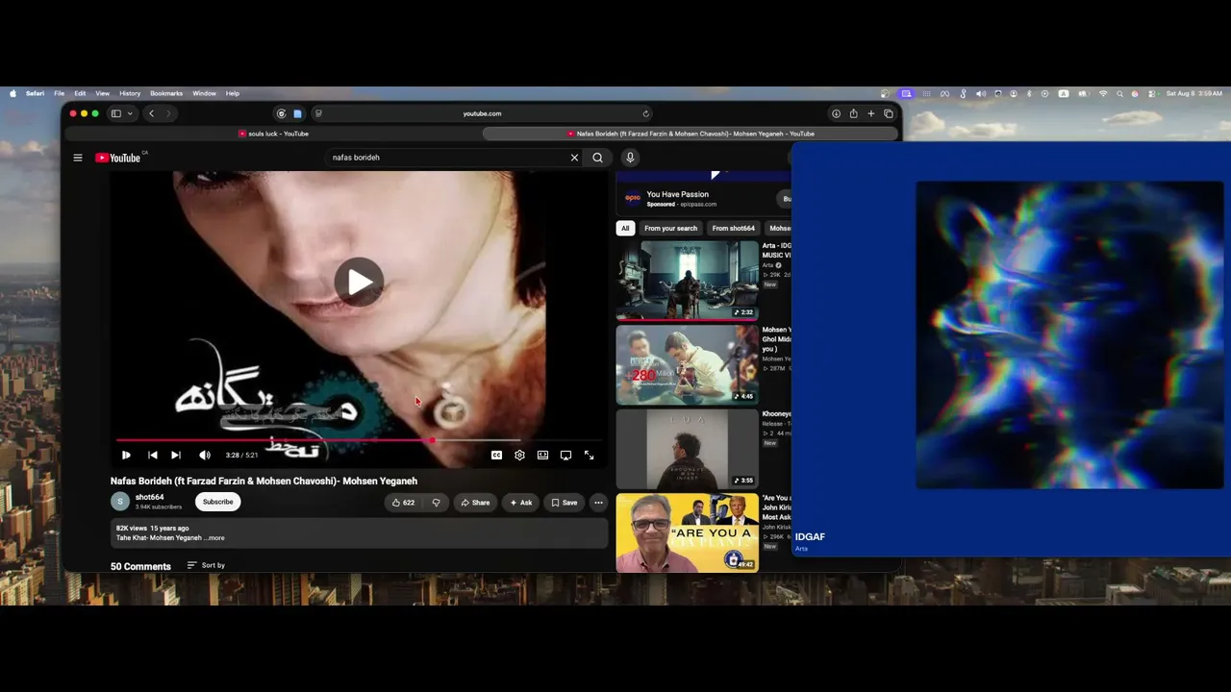
Task: Click the IDGAF artwork in overlay window
Action: pyautogui.click(x=1069, y=334)
